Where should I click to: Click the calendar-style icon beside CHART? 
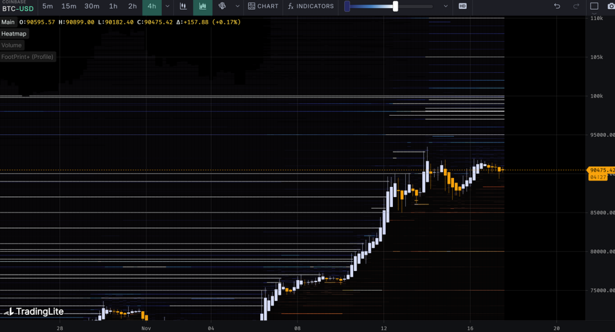coord(252,7)
